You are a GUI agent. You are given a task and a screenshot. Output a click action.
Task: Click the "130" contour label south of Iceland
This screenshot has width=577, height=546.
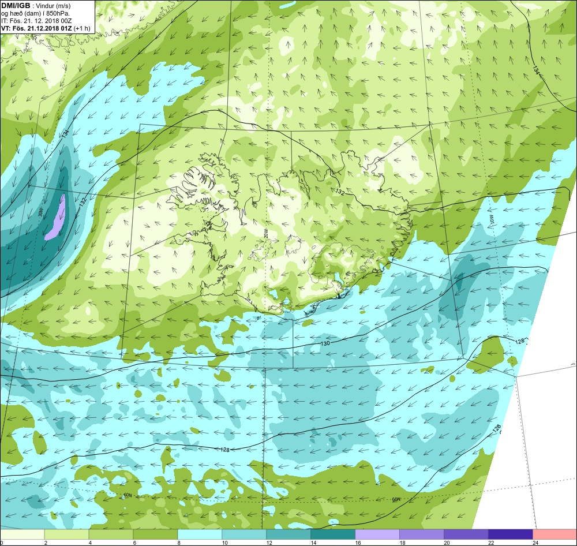click(x=325, y=343)
